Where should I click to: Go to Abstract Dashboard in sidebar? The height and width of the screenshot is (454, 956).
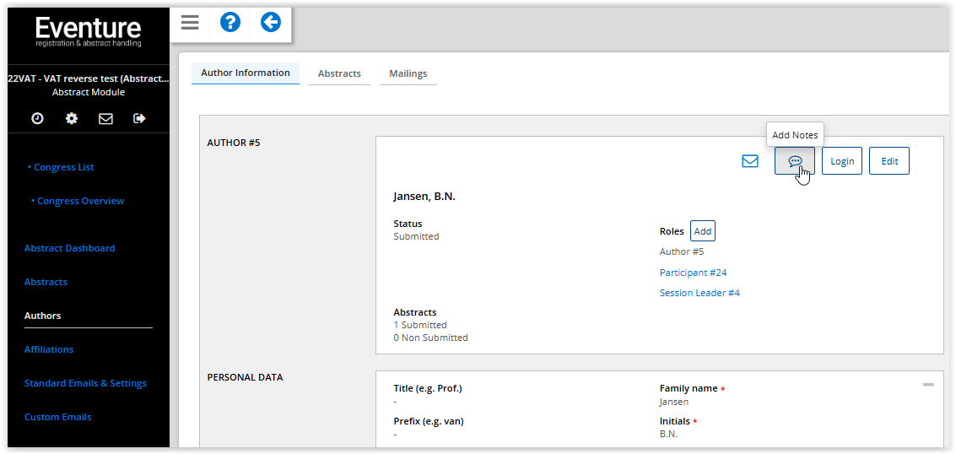coord(69,248)
